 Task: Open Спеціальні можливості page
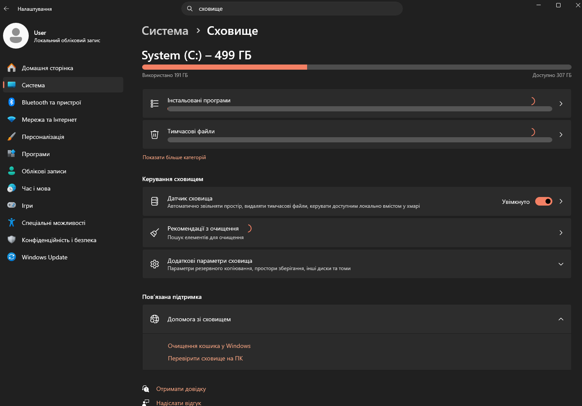click(x=63, y=223)
